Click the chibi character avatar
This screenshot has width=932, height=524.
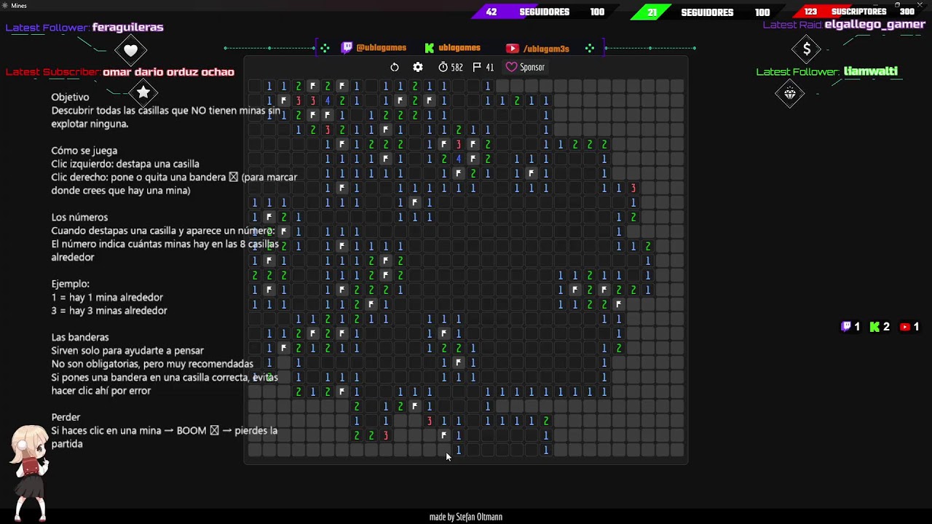29,472
